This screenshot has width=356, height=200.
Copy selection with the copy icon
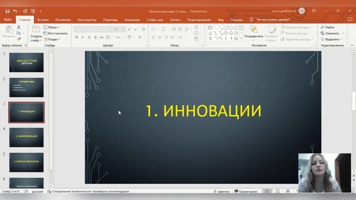click(19, 33)
